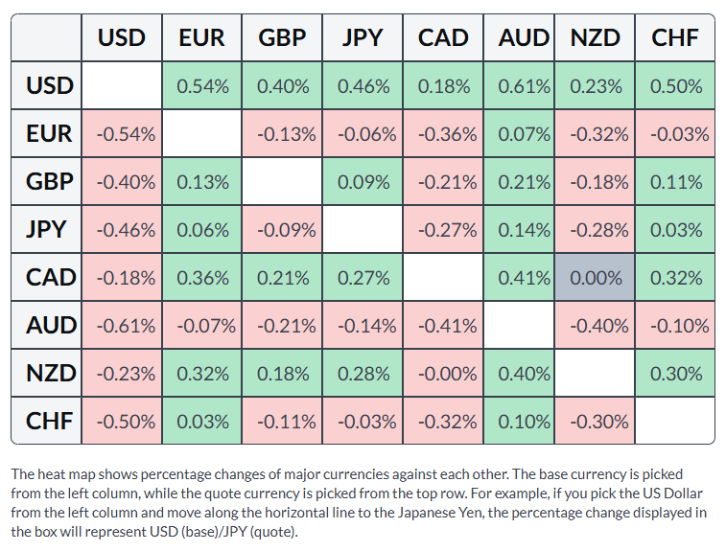Select the NZD/CHF cell showing 0.30%
The image size is (726, 551).
tap(675, 374)
